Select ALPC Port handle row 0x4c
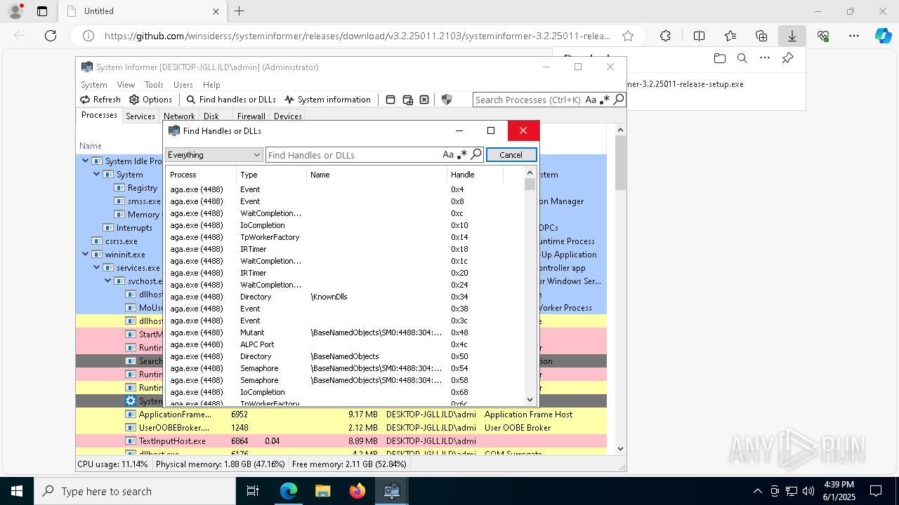Image resolution: width=899 pixels, height=505 pixels. [x=344, y=344]
